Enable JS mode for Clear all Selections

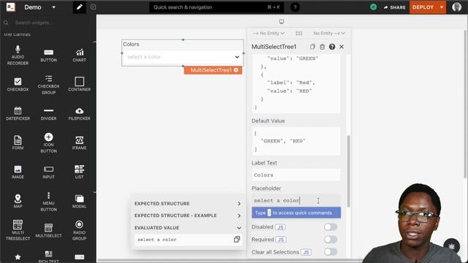[x=306, y=252]
